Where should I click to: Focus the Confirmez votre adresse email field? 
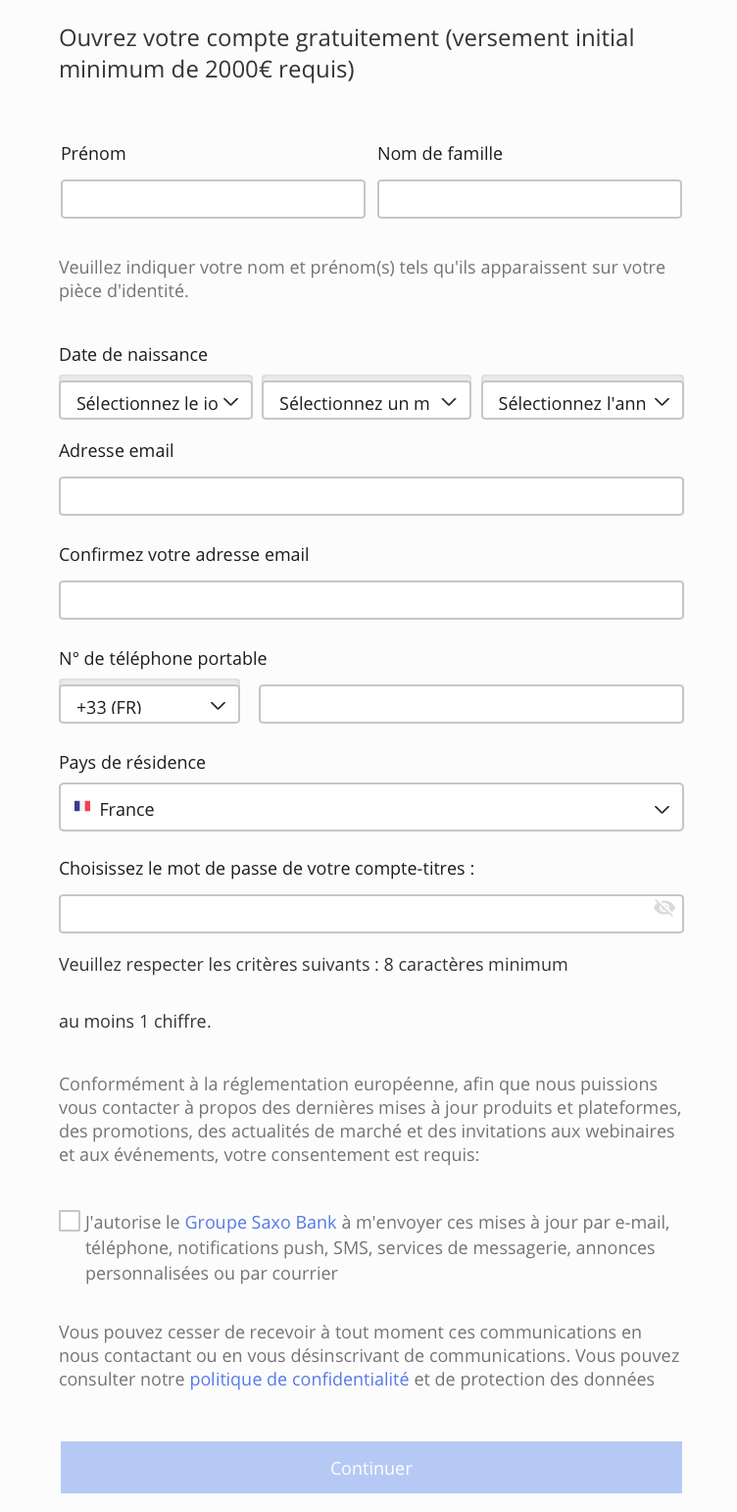[371, 600]
